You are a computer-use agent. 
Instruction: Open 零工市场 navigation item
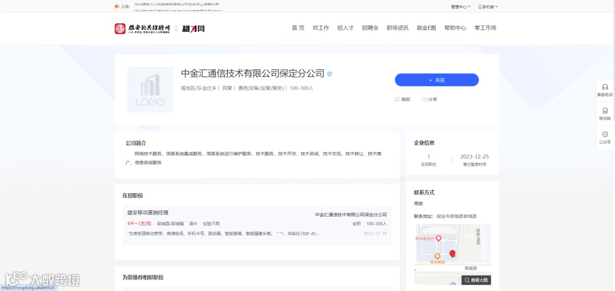click(486, 28)
